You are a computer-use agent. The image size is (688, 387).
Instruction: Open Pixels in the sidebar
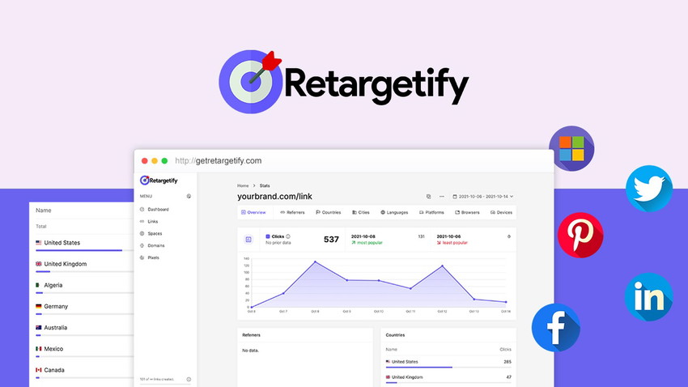[150, 257]
